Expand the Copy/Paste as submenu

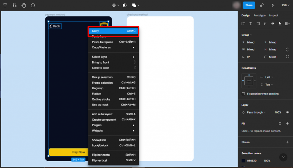point(113,48)
